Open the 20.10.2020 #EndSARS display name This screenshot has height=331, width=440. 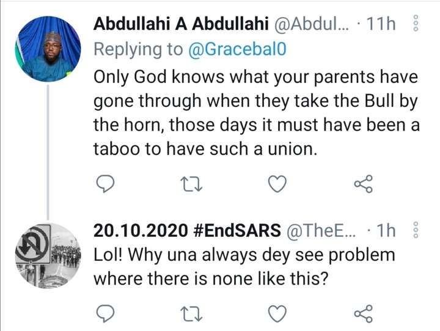(187, 230)
